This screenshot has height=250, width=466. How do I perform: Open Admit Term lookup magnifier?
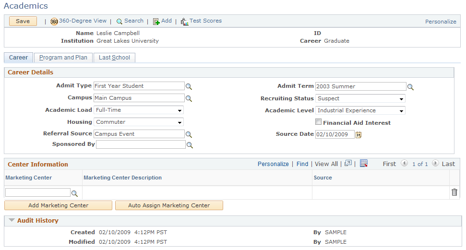(410, 87)
